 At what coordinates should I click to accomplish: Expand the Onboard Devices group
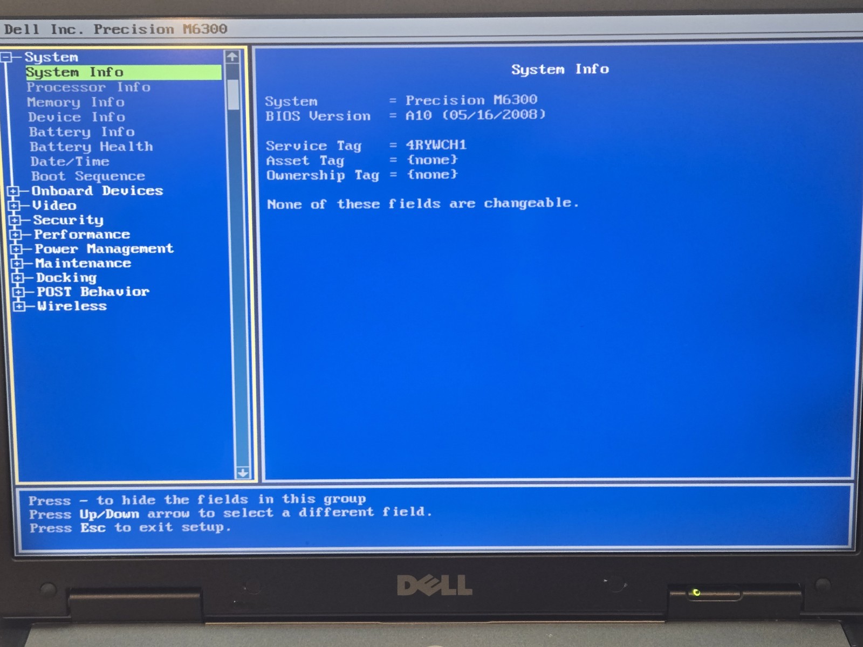[x=13, y=191]
